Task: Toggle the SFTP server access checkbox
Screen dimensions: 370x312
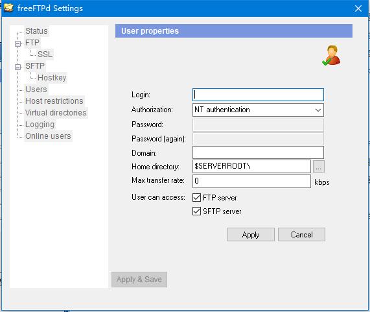Action: click(196, 211)
